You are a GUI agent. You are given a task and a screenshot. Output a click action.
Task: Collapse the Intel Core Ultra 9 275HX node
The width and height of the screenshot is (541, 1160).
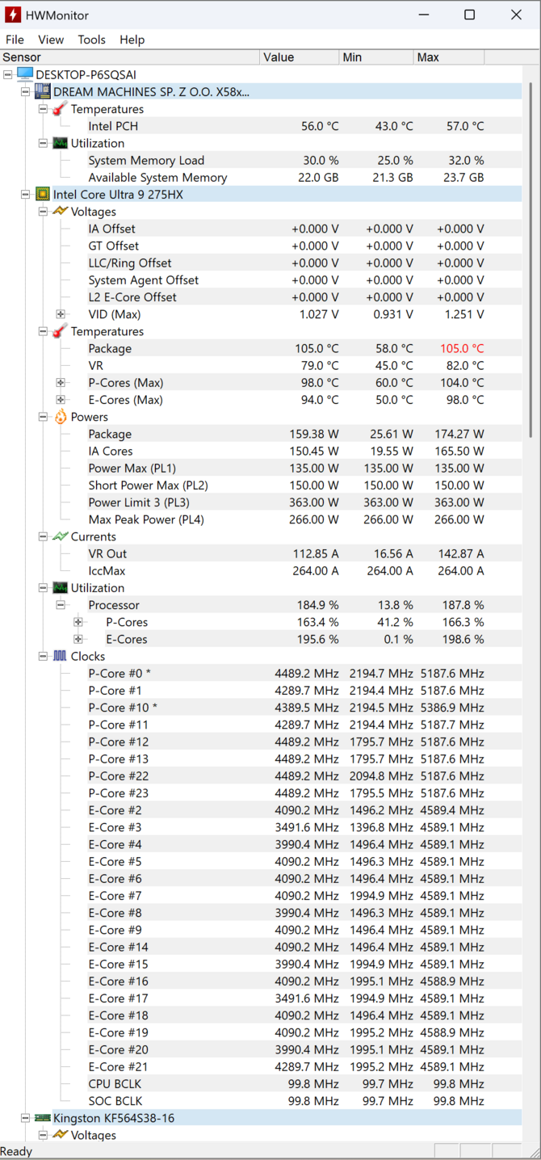(x=26, y=194)
